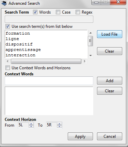This screenshot has width=128, height=147.
Task: Enable the Case checkbox
Action: (x=58, y=12)
